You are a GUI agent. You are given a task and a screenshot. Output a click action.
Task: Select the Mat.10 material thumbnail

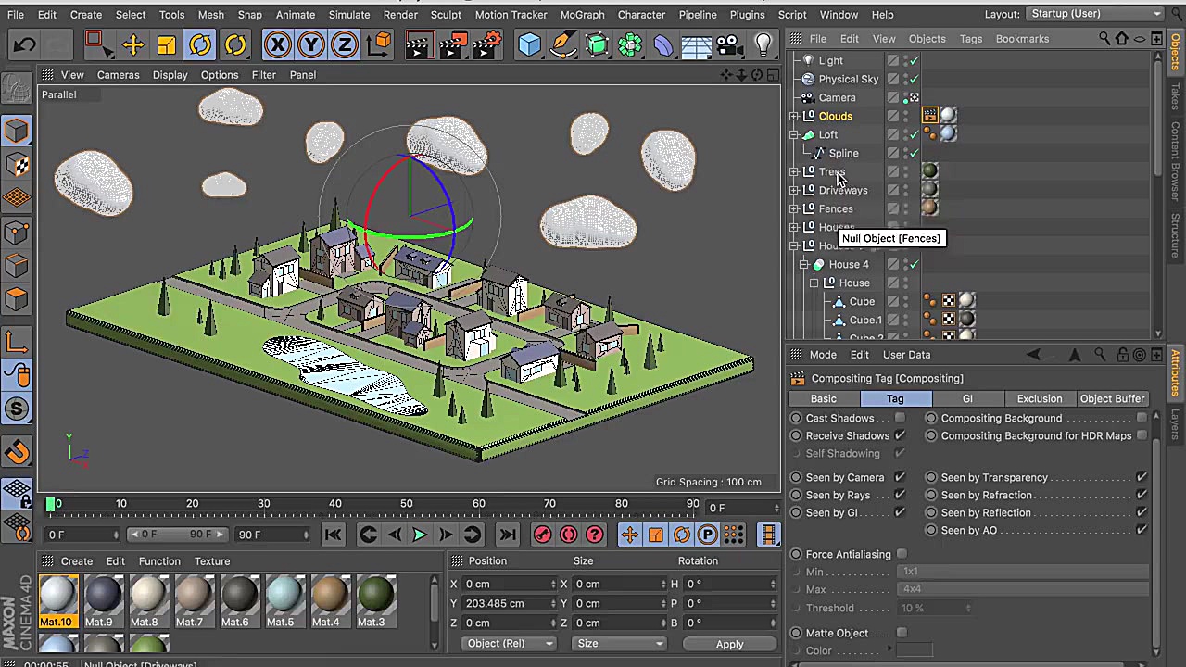(x=57, y=596)
